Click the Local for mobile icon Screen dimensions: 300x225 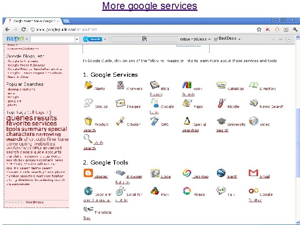(120, 191)
